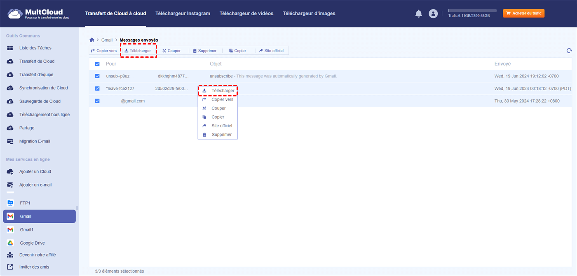Choose Site officiel in context menu
This screenshot has height=276, width=577.
(x=218, y=126)
